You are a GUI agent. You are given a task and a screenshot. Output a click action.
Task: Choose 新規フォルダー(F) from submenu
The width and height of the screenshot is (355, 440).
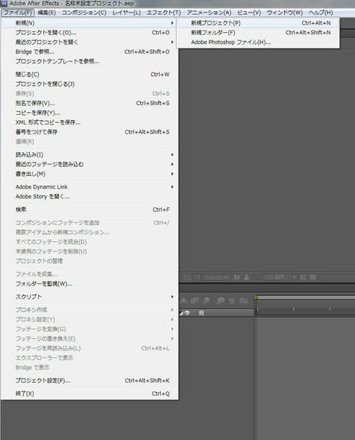[x=213, y=33]
